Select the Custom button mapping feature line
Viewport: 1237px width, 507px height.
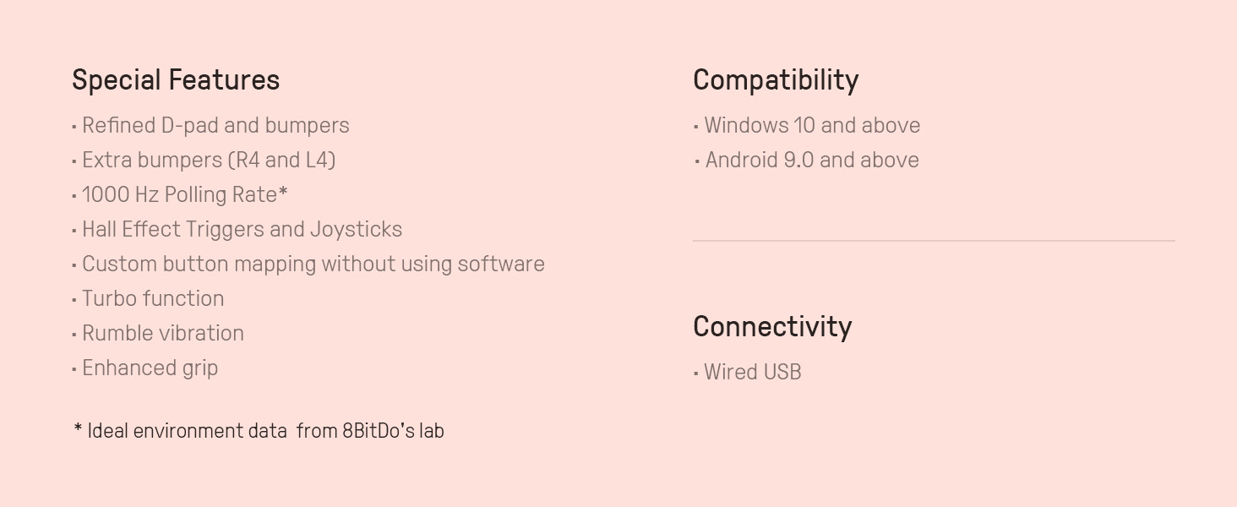[313, 264]
